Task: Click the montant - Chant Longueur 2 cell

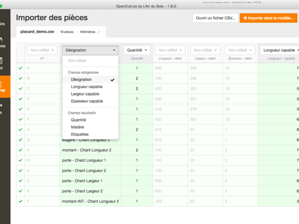Action: (90, 150)
